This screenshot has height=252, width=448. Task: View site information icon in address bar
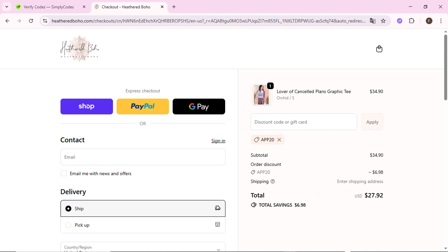click(45, 21)
